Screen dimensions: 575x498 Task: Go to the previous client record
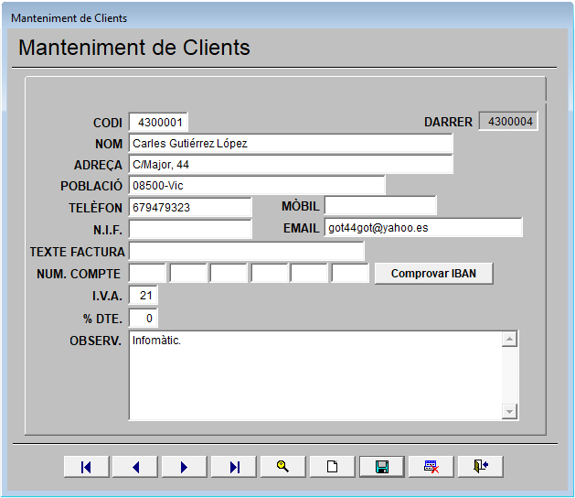point(136,467)
